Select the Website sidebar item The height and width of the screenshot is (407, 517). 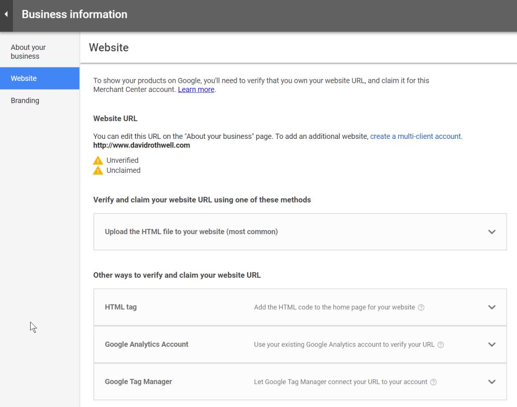tap(24, 79)
